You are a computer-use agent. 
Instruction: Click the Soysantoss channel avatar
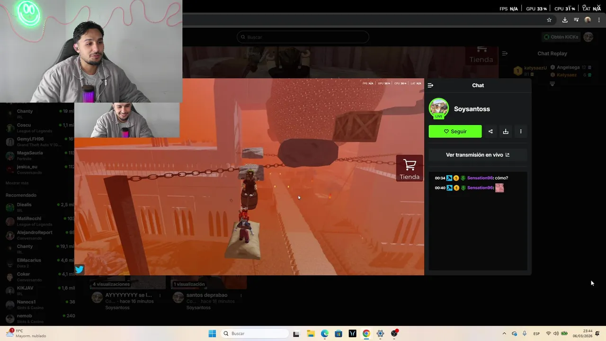click(438, 108)
